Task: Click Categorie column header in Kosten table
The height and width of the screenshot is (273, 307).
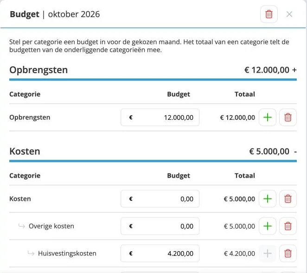Action: pos(25,175)
